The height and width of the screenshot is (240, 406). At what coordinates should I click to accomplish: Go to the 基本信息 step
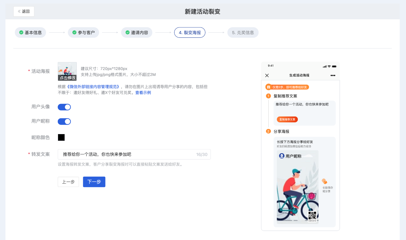coord(31,32)
